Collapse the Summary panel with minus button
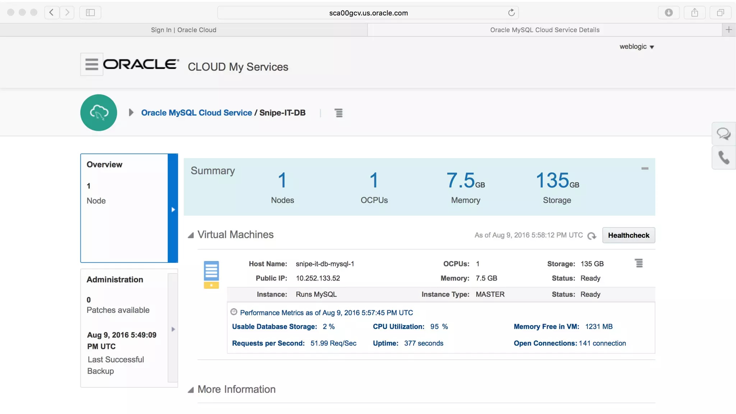 [645, 169]
